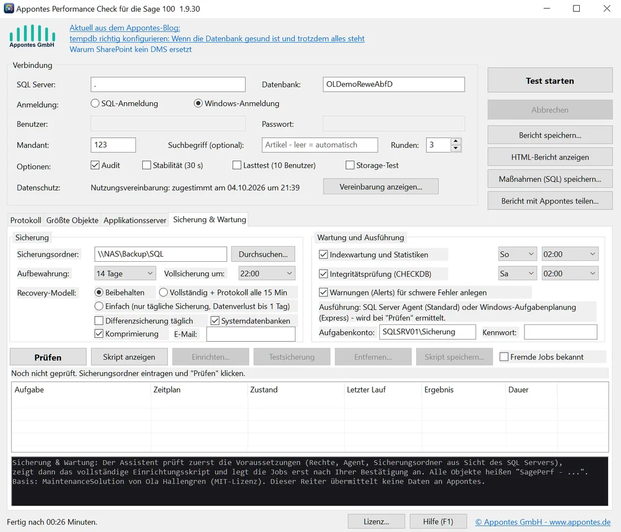The image size is (621, 532).
Task: Click the Appontes GmbH logo
Action: click(32, 36)
